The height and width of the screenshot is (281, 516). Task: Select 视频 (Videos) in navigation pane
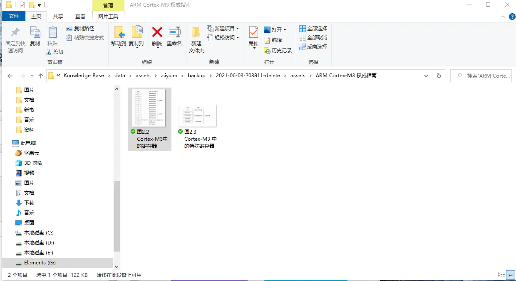point(25,173)
